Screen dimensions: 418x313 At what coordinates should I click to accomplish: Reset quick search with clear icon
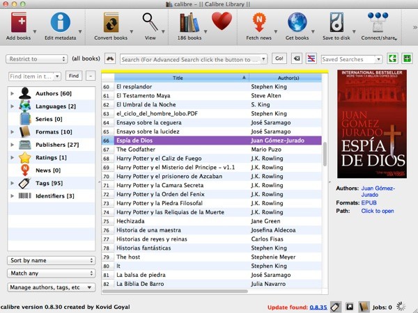pos(297,58)
